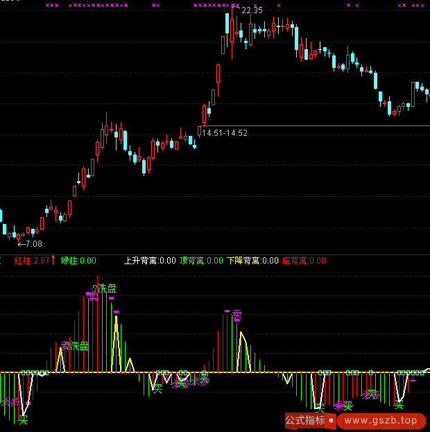Click the 底背离 indicator label
Viewport: 430px width, 432px height.
pos(304,261)
